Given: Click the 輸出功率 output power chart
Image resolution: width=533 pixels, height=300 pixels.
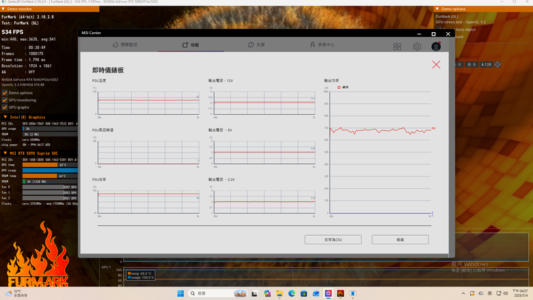Looking at the screenshot, I should (381, 152).
